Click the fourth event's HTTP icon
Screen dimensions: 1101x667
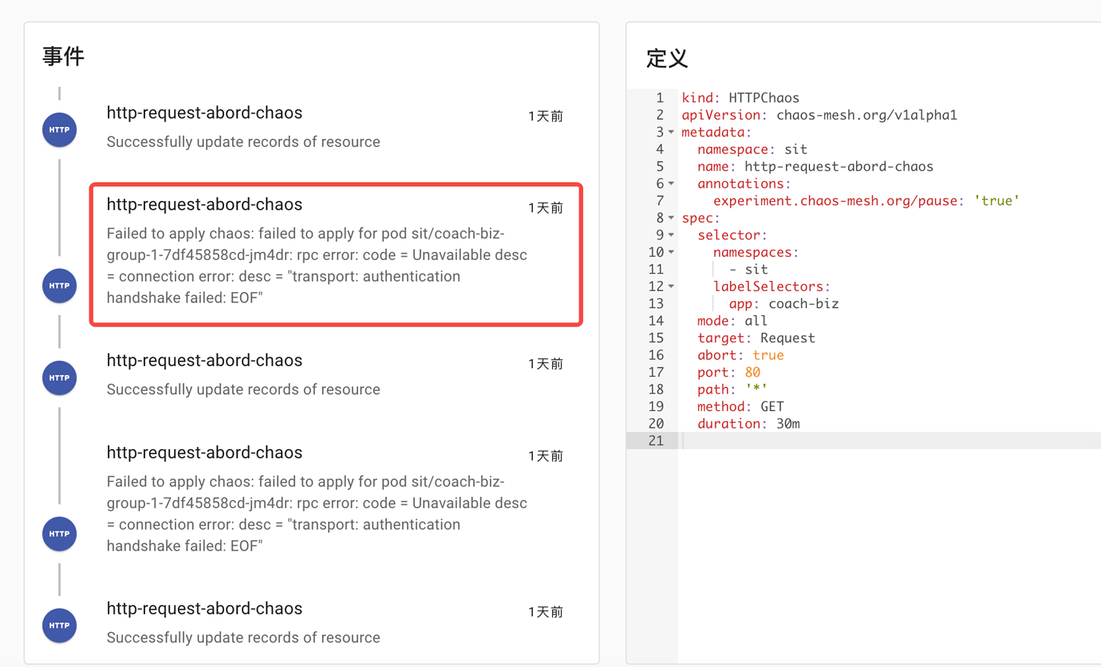pyautogui.click(x=59, y=534)
